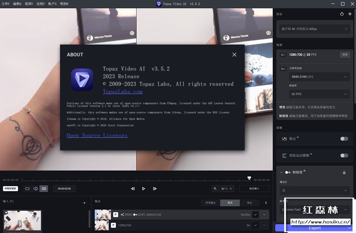Open the 文件F menu
356x233 pixels.
(x=6, y=4)
